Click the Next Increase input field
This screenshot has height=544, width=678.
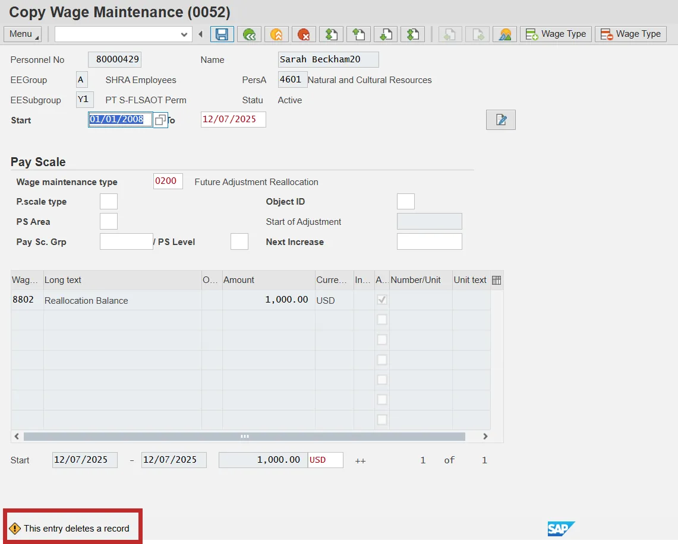pyautogui.click(x=429, y=241)
